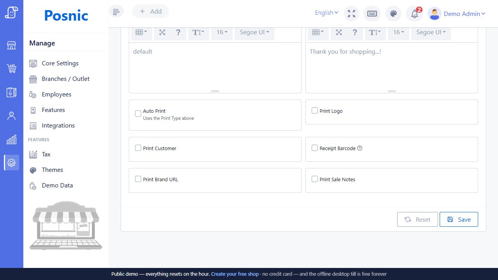Click the Demo Admin avatar picture
The height and width of the screenshot is (280, 498).
coord(435,14)
